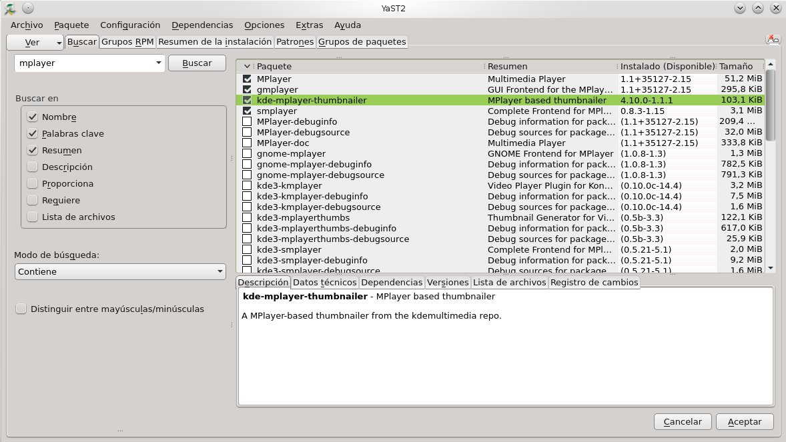Uncheck Palabras clave search option
The image size is (786, 442).
33,133
